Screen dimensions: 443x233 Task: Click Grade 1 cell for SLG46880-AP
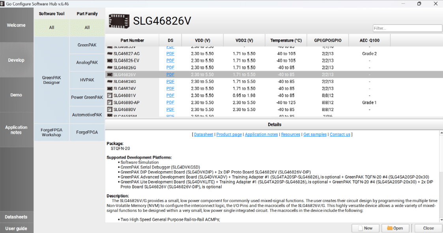[x=369, y=103]
